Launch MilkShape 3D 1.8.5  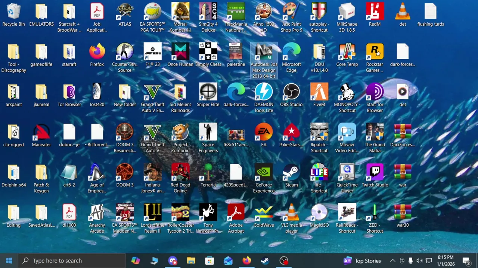(347, 17)
